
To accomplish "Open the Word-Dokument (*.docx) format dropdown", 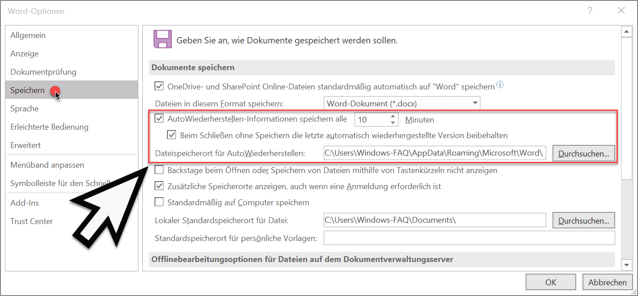I will 402,103.
